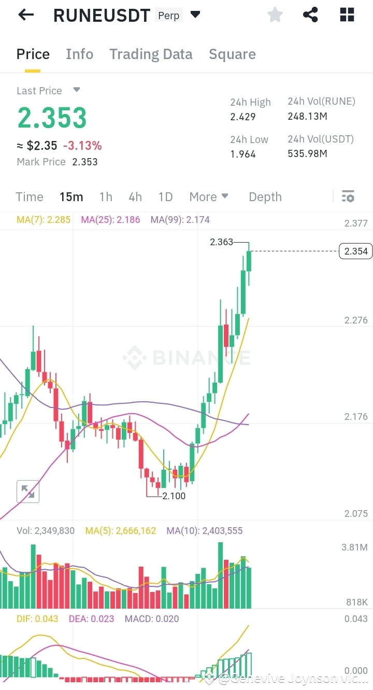Select the MA(7) indicator label

click(x=44, y=219)
